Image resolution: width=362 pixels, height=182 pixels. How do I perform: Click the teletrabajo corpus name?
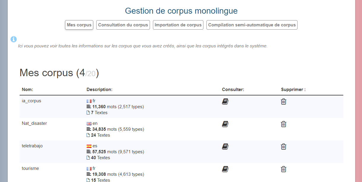[x=32, y=146]
